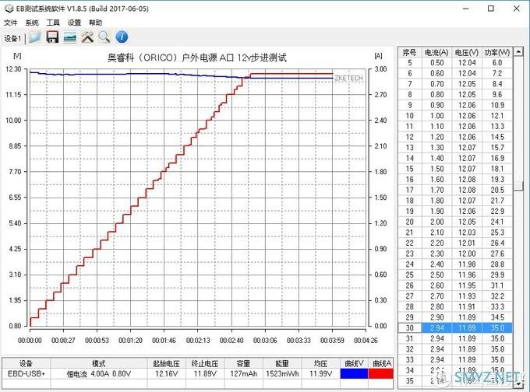530x392 pixels.
Task: Open the 设置 menu
Action: [74, 23]
